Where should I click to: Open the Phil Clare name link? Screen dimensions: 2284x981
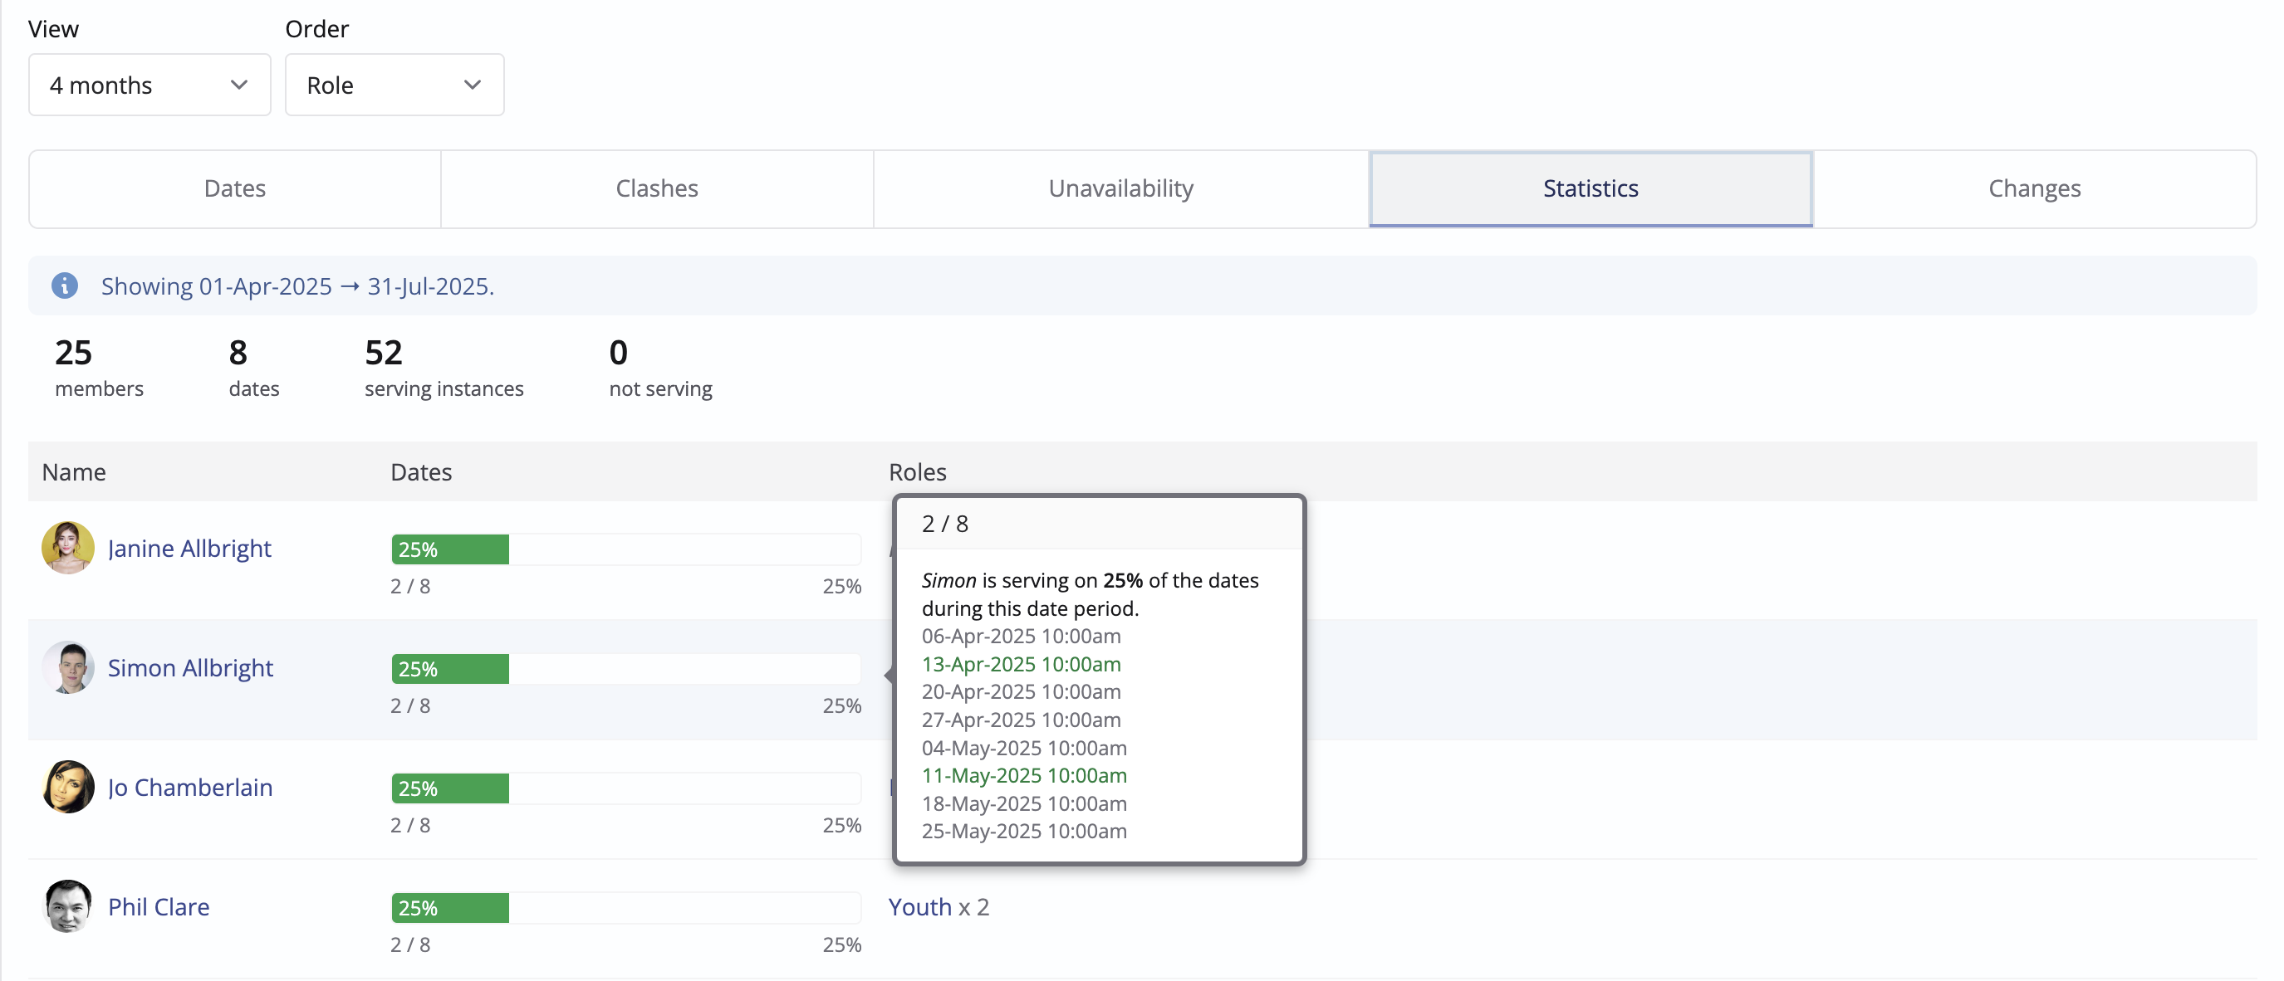[158, 906]
